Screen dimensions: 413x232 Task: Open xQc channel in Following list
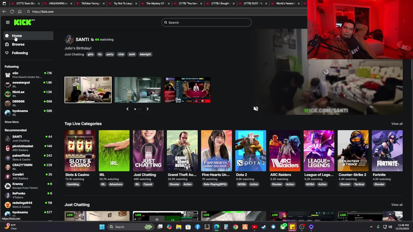[x=28, y=75]
